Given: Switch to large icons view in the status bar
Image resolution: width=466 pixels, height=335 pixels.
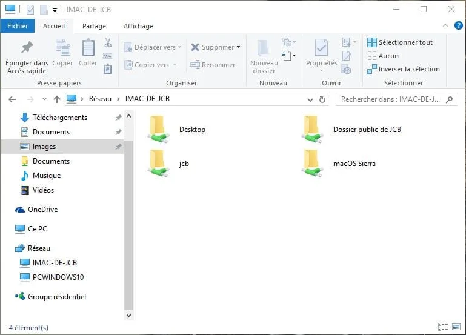Looking at the screenshot, I should point(456,327).
